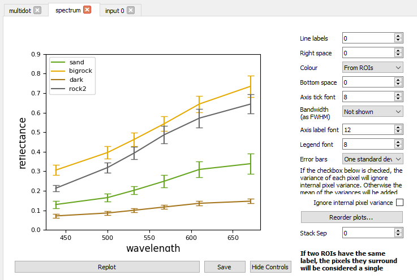Close the multidot tab

(x=37, y=11)
